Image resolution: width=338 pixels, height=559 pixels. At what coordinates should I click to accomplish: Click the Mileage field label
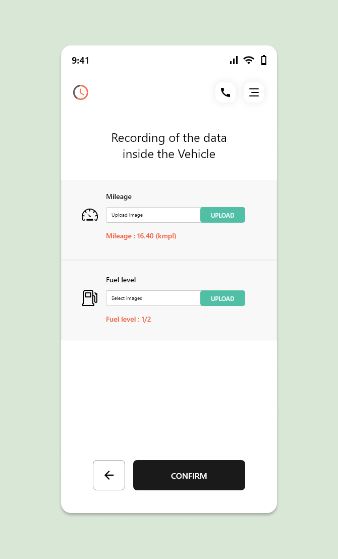[x=119, y=196]
